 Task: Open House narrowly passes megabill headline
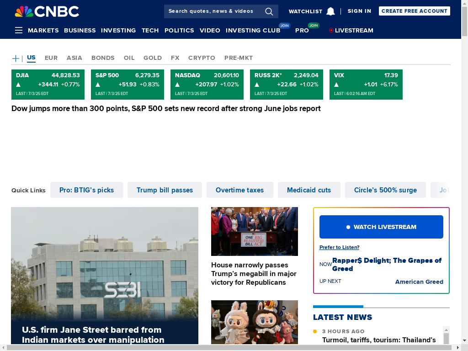[254, 274]
